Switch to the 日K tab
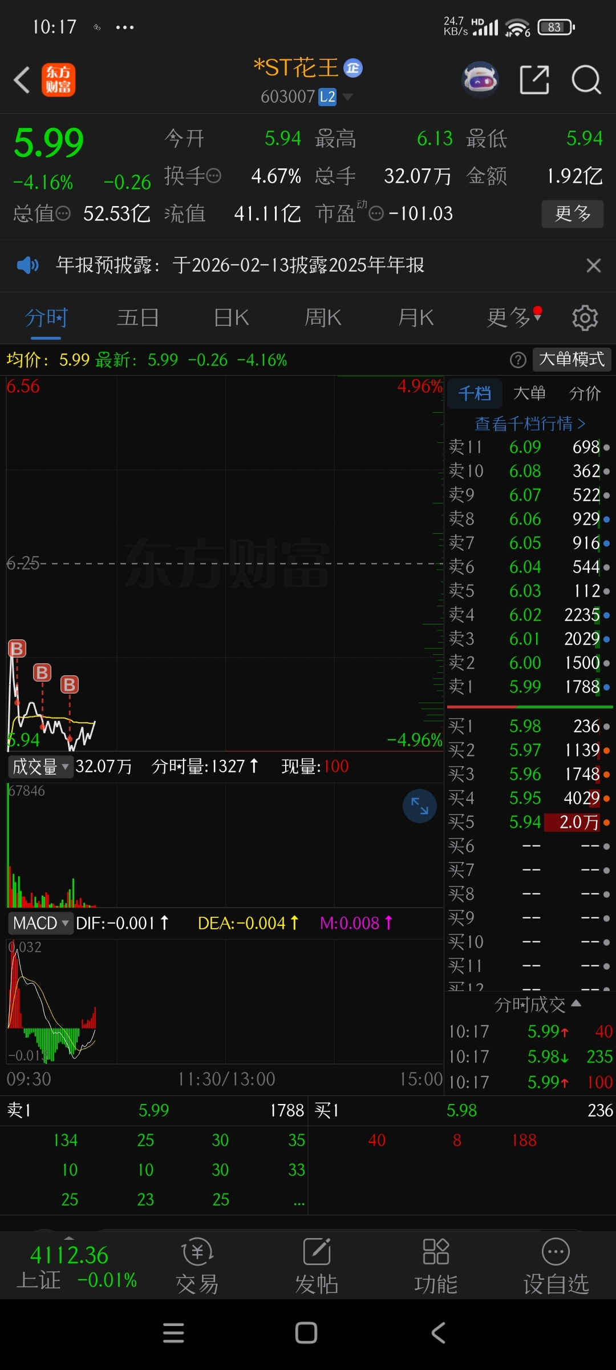Screen dimensions: 616x1370 coord(231,317)
